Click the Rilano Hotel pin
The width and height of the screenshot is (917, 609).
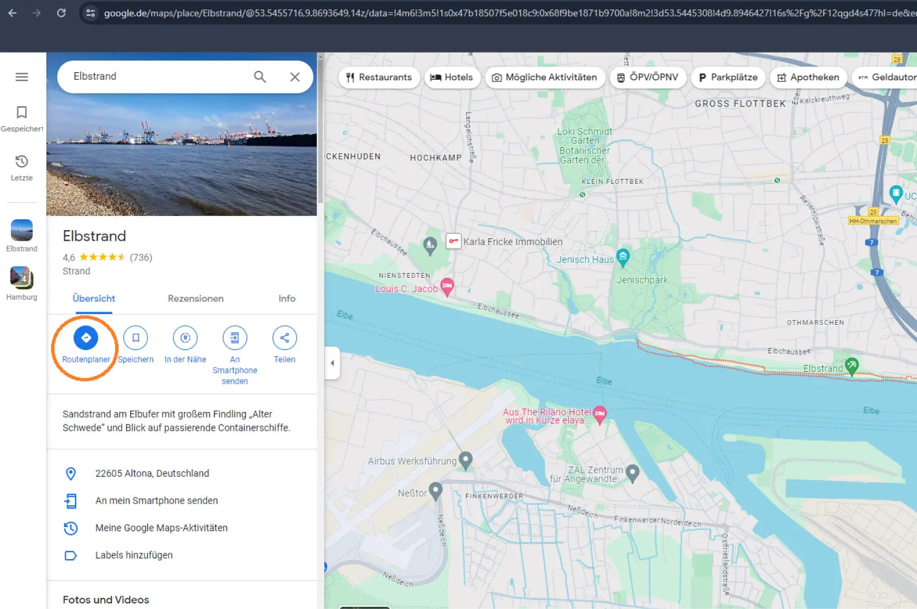tap(600, 414)
